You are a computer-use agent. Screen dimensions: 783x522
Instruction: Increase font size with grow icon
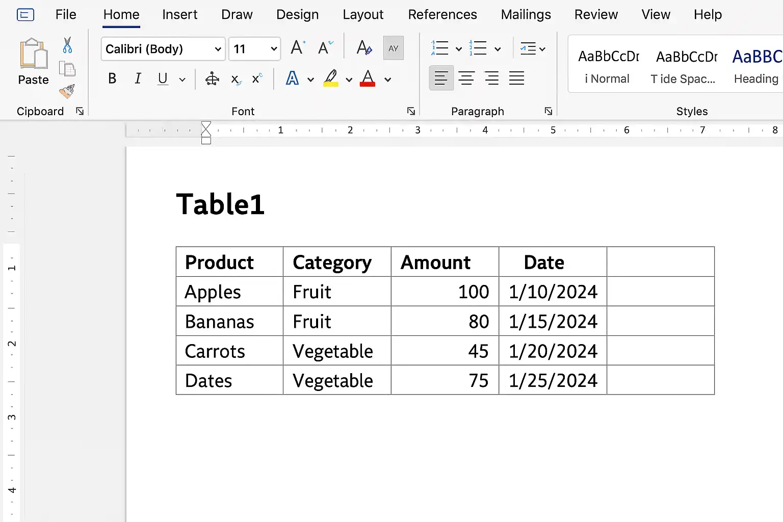297,48
